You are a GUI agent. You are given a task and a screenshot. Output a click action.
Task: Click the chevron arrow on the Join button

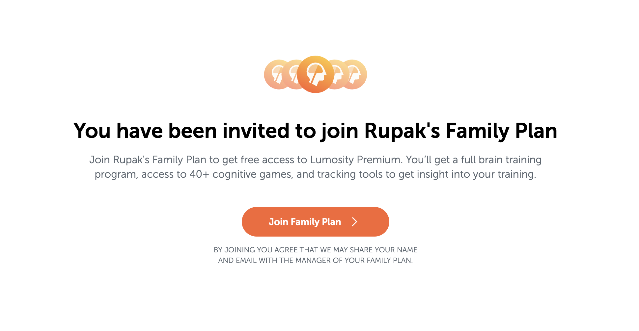click(354, 222)
